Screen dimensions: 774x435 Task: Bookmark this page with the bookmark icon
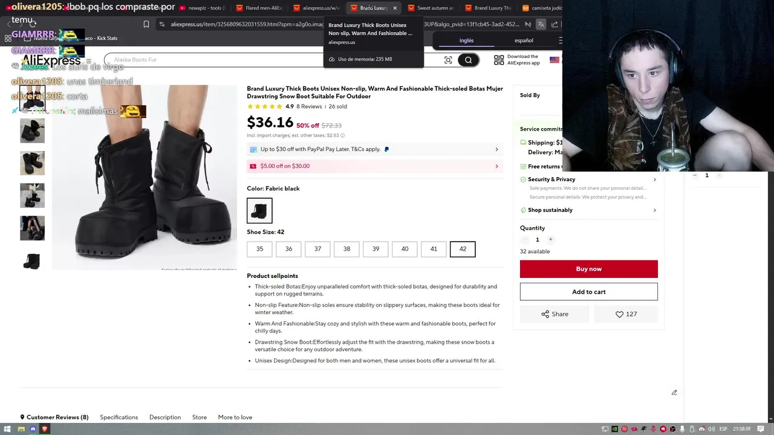click(x=146, y=24)
